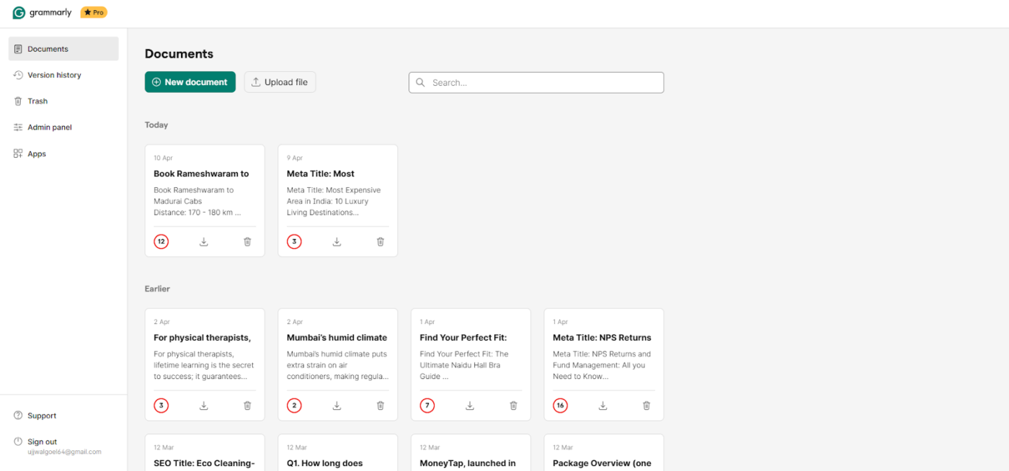The width and height of the screenshot is (1009, 471).
Task: Click the 7 issues badge on Find Your Perfect Fit
Action: (x=427, y=406)
